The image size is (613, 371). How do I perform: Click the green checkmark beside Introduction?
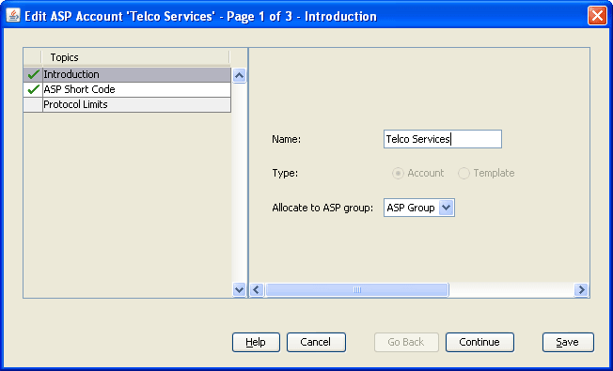tap(34, 74)
